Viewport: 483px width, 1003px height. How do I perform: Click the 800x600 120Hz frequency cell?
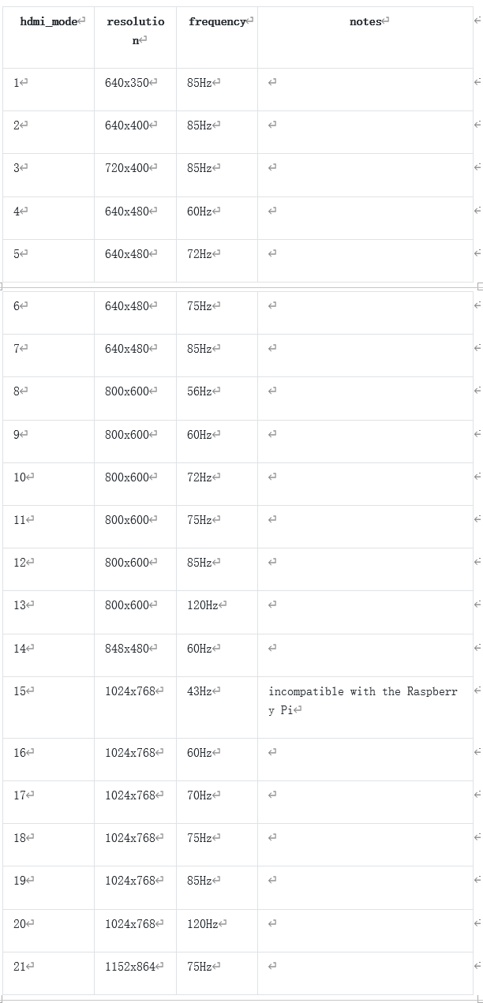click(x=217, y=612)
